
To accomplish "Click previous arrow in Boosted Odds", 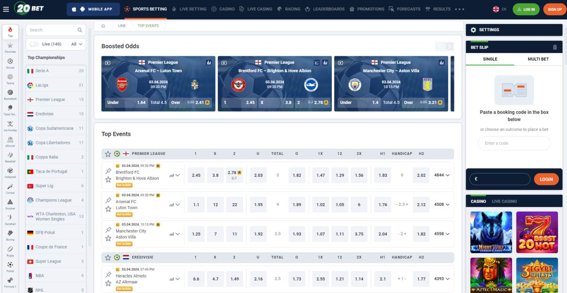I will (x=439, y=46).
